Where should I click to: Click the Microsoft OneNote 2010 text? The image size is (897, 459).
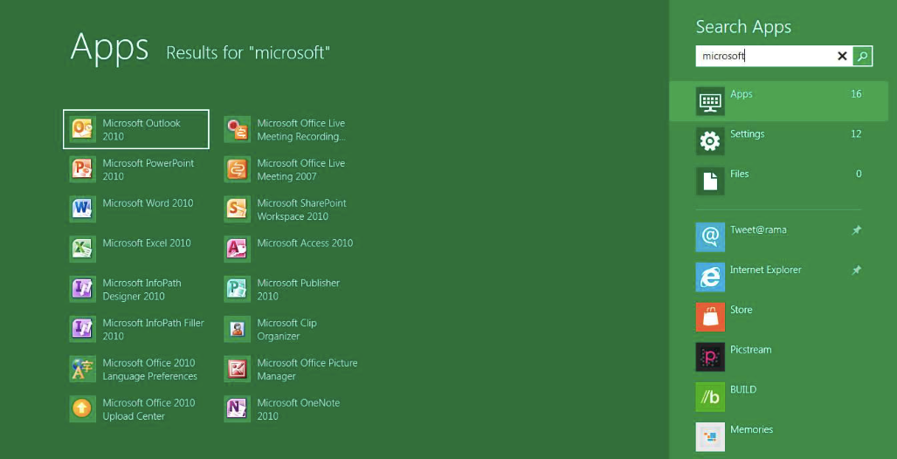[x=299, y=409]
